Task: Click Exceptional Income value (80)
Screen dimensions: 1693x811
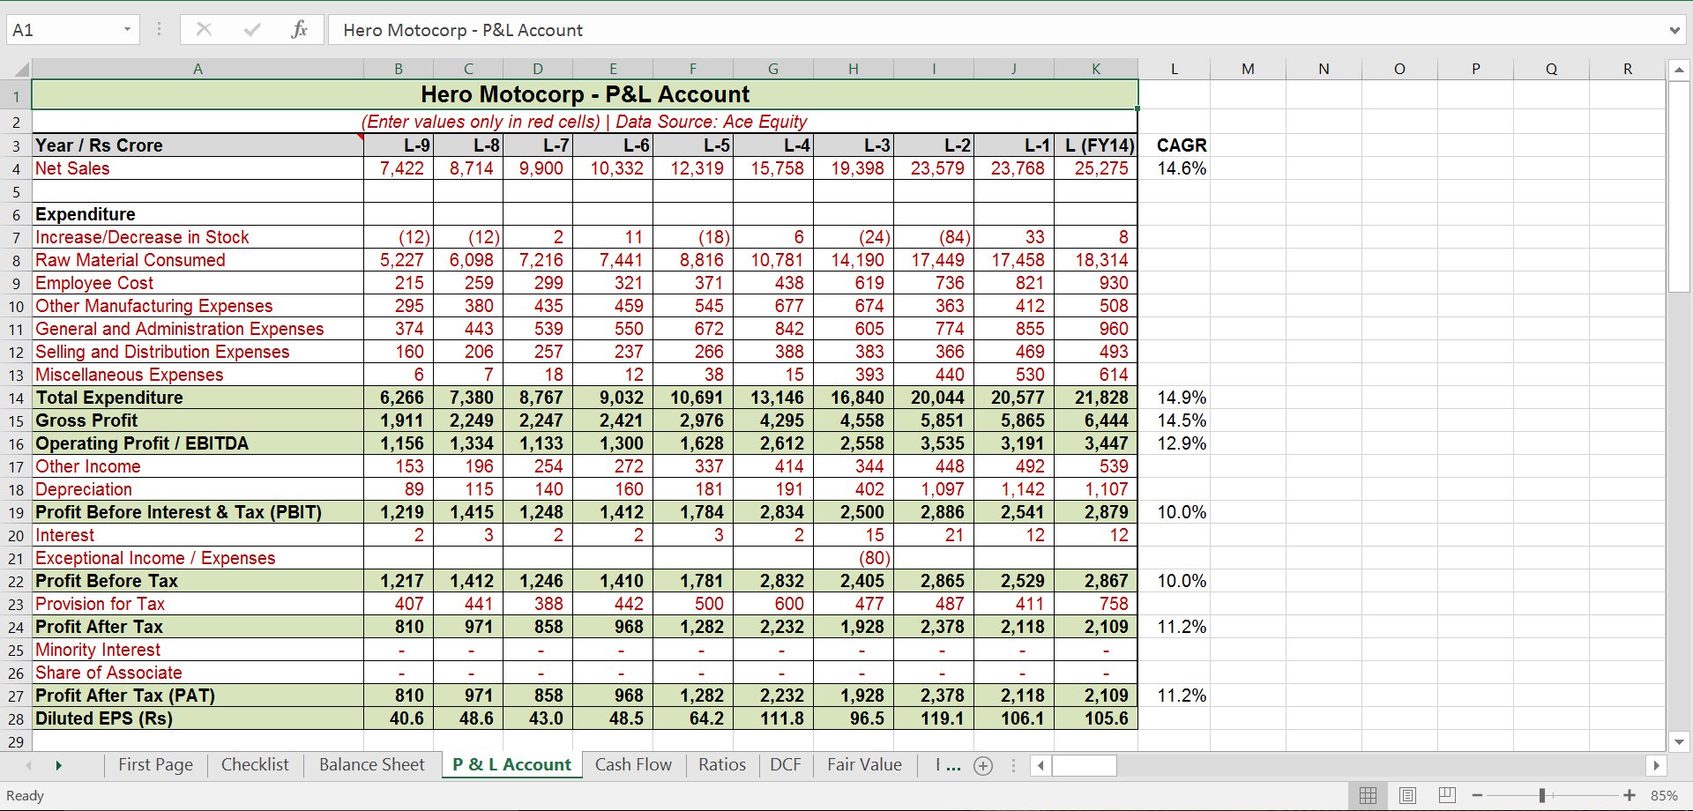Action: pos(854,558)
